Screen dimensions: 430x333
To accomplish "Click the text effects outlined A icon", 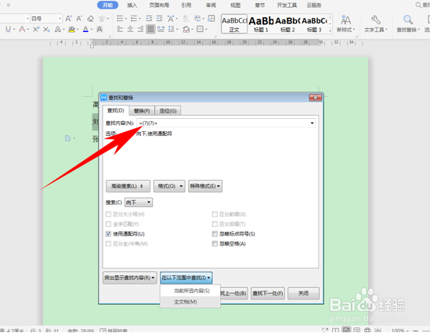I will click(x=58, y=29).
